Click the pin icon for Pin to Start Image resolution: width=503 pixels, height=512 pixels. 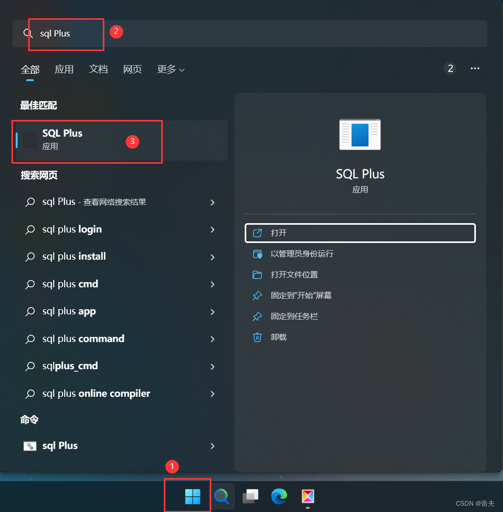(257, 296)
